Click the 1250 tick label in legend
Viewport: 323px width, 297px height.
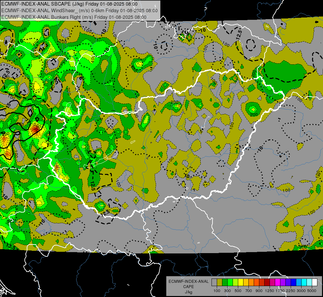270,291
